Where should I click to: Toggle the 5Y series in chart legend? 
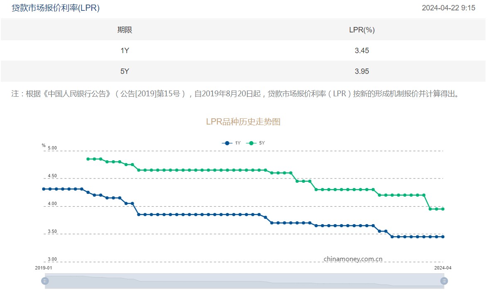256,143
